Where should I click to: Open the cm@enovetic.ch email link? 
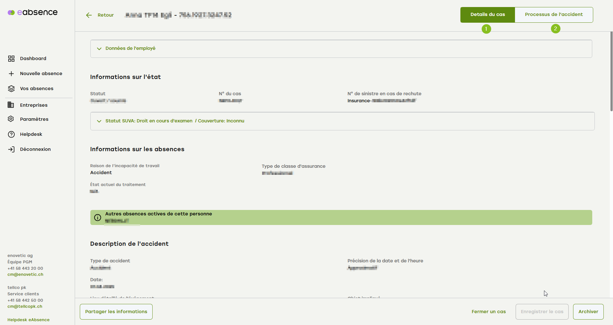click(25, 275)
